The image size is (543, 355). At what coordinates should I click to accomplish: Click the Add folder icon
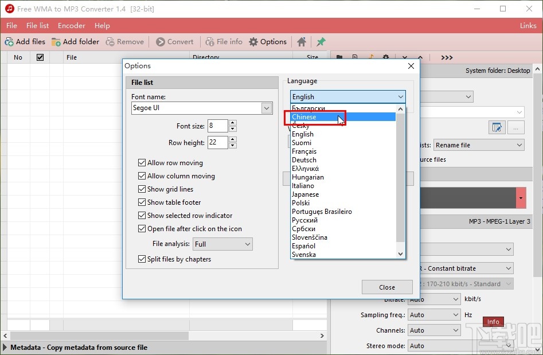pyautogui.click(x=56, y=41)
